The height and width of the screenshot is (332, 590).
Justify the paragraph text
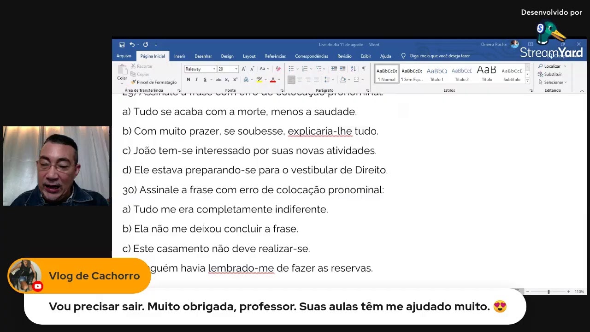coord(316,80)
